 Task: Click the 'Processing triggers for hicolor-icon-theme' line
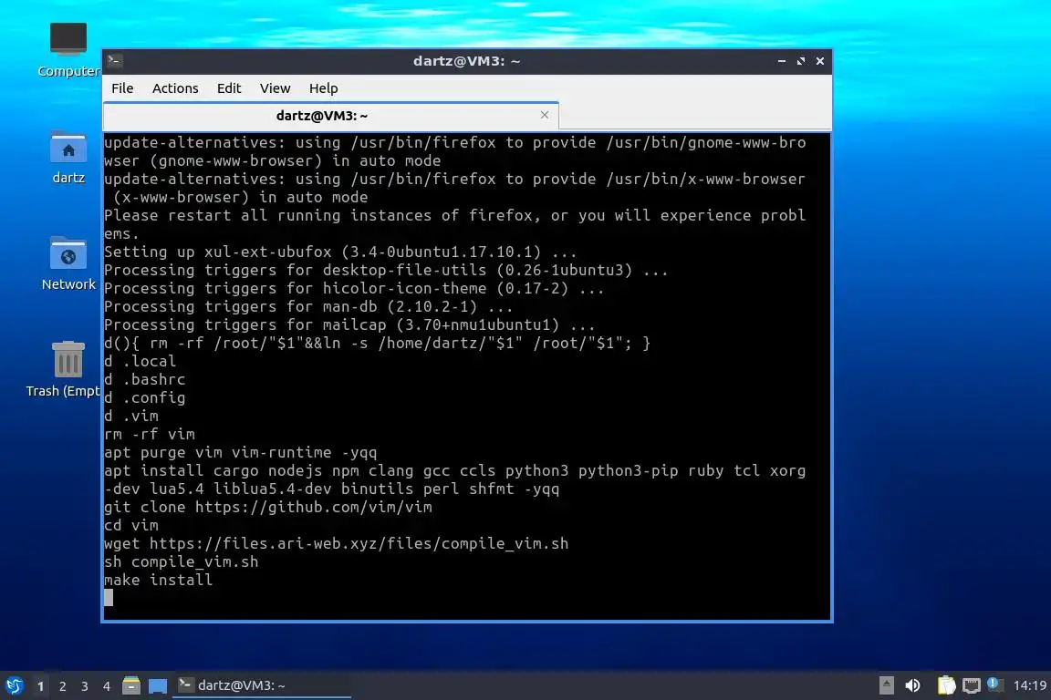pyautogui.click(x=354, y=288)
